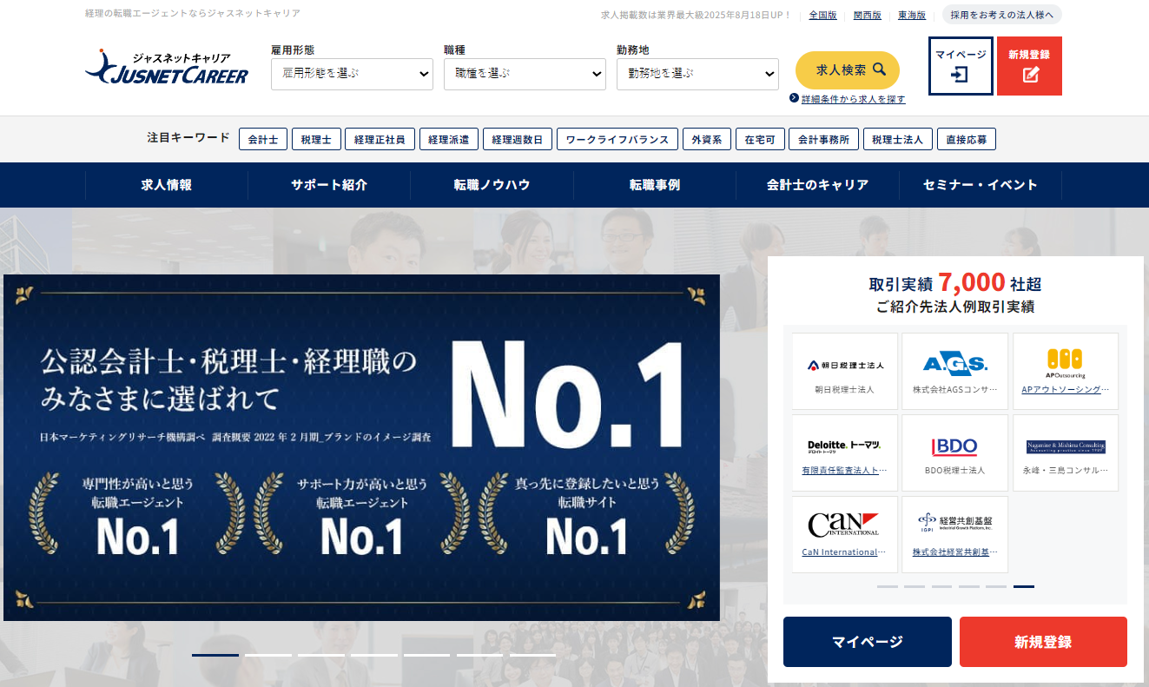Click the 朝日税理士法人 logo card
Screen dimensions: 1149x687
coord(845,371)
